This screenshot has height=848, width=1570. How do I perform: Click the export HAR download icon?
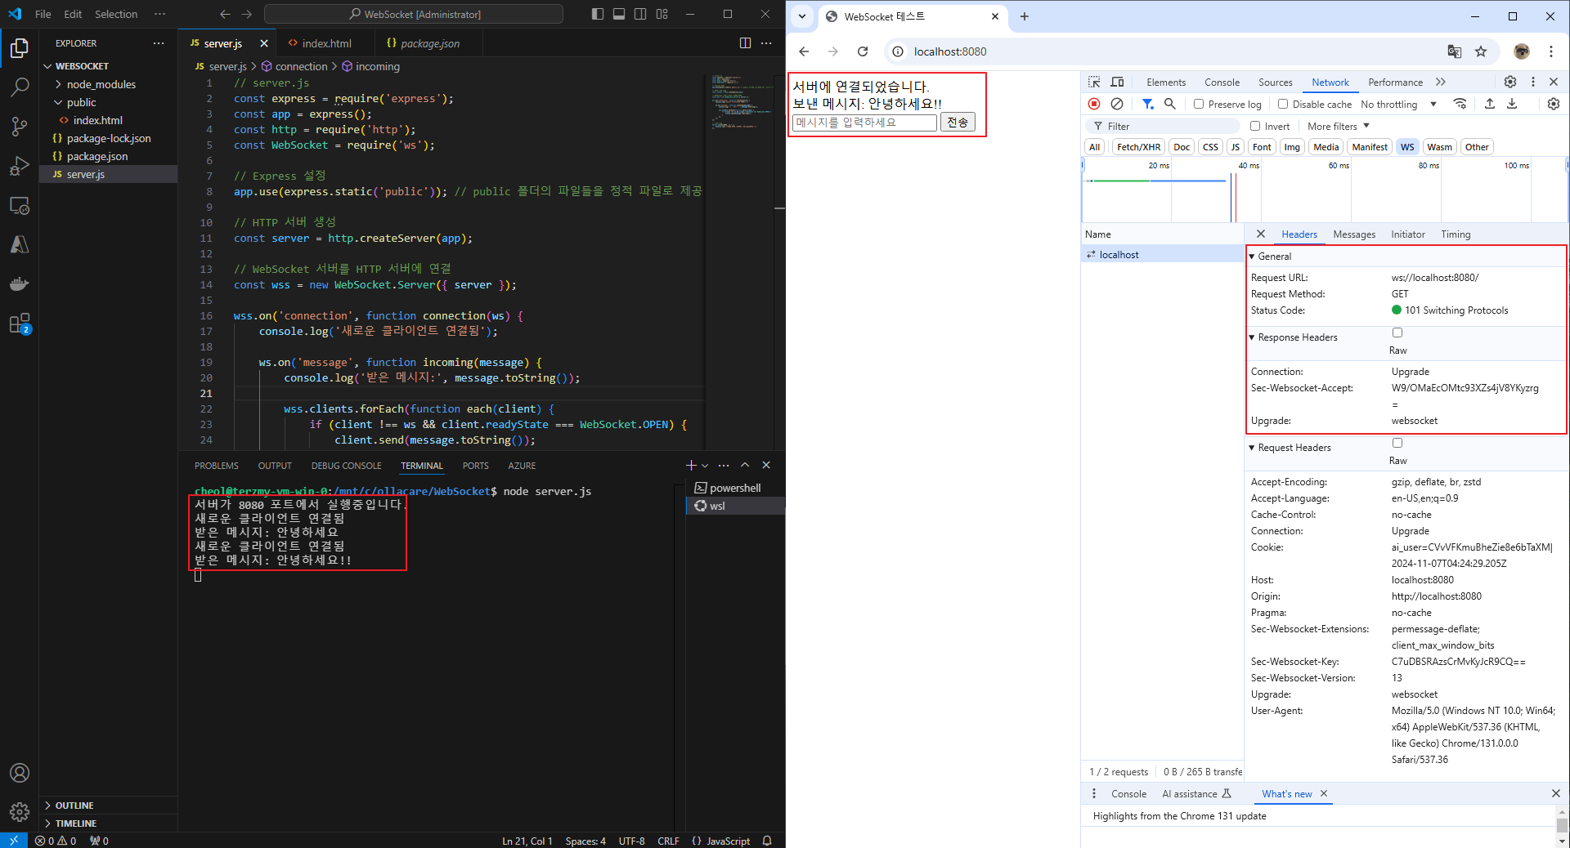[1512, 104]
